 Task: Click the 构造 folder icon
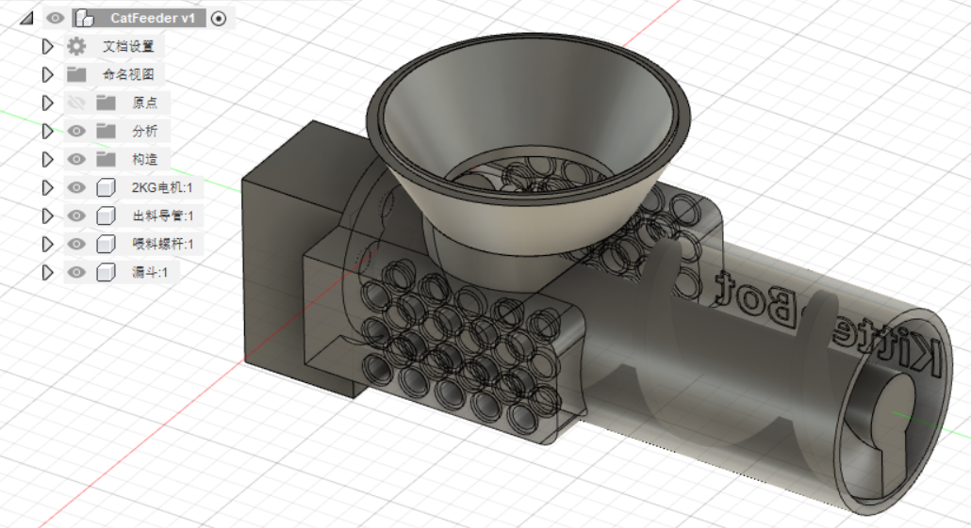(106, 159)
